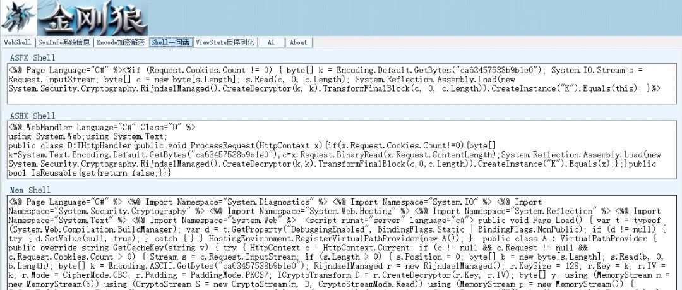
Task: Click the line 'using System.Web;using System.Text;'
Action: 87,136
